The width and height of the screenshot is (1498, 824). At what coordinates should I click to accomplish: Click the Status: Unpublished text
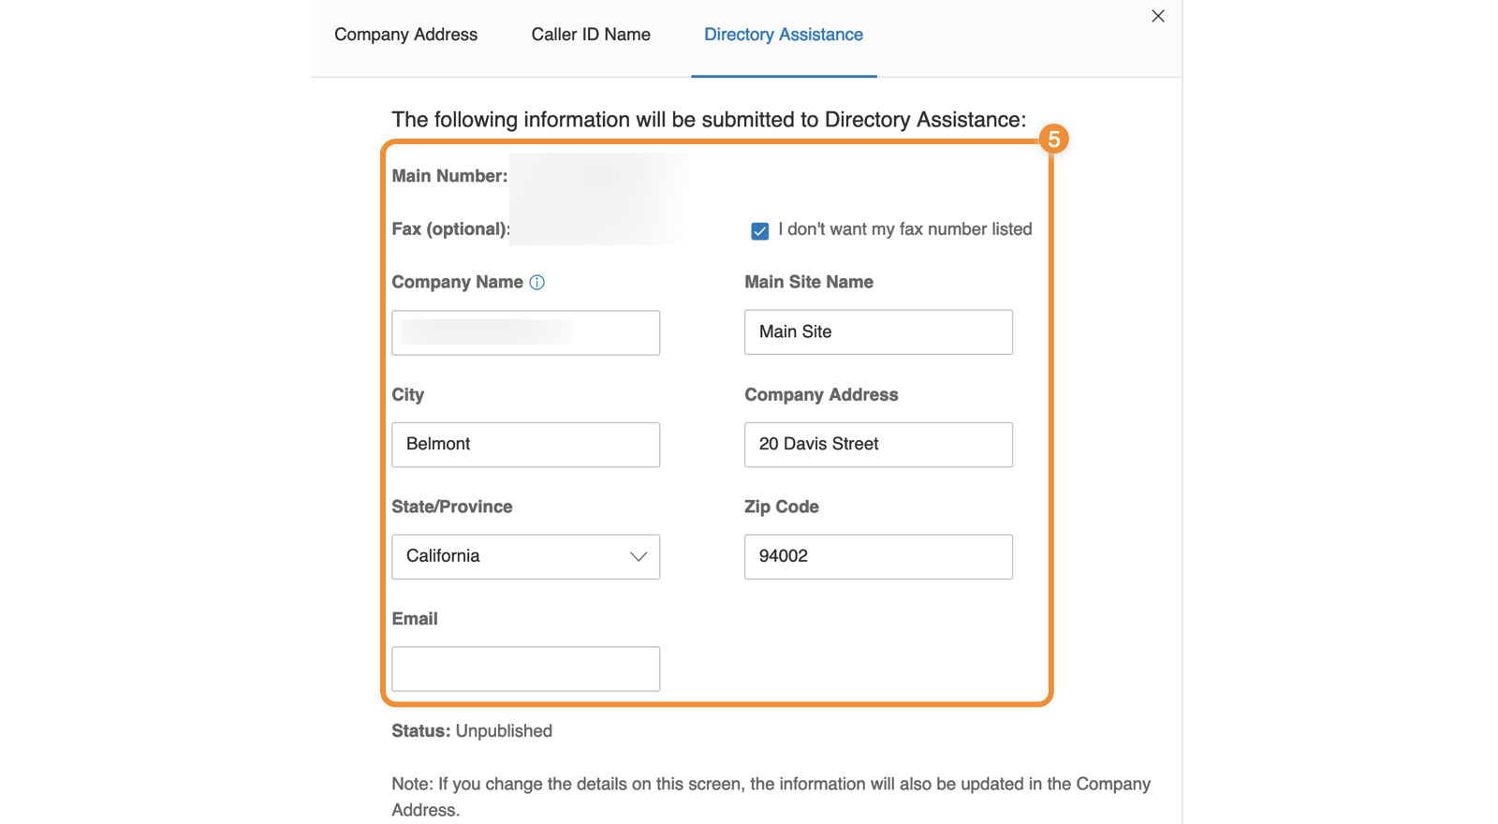(472, 731)
